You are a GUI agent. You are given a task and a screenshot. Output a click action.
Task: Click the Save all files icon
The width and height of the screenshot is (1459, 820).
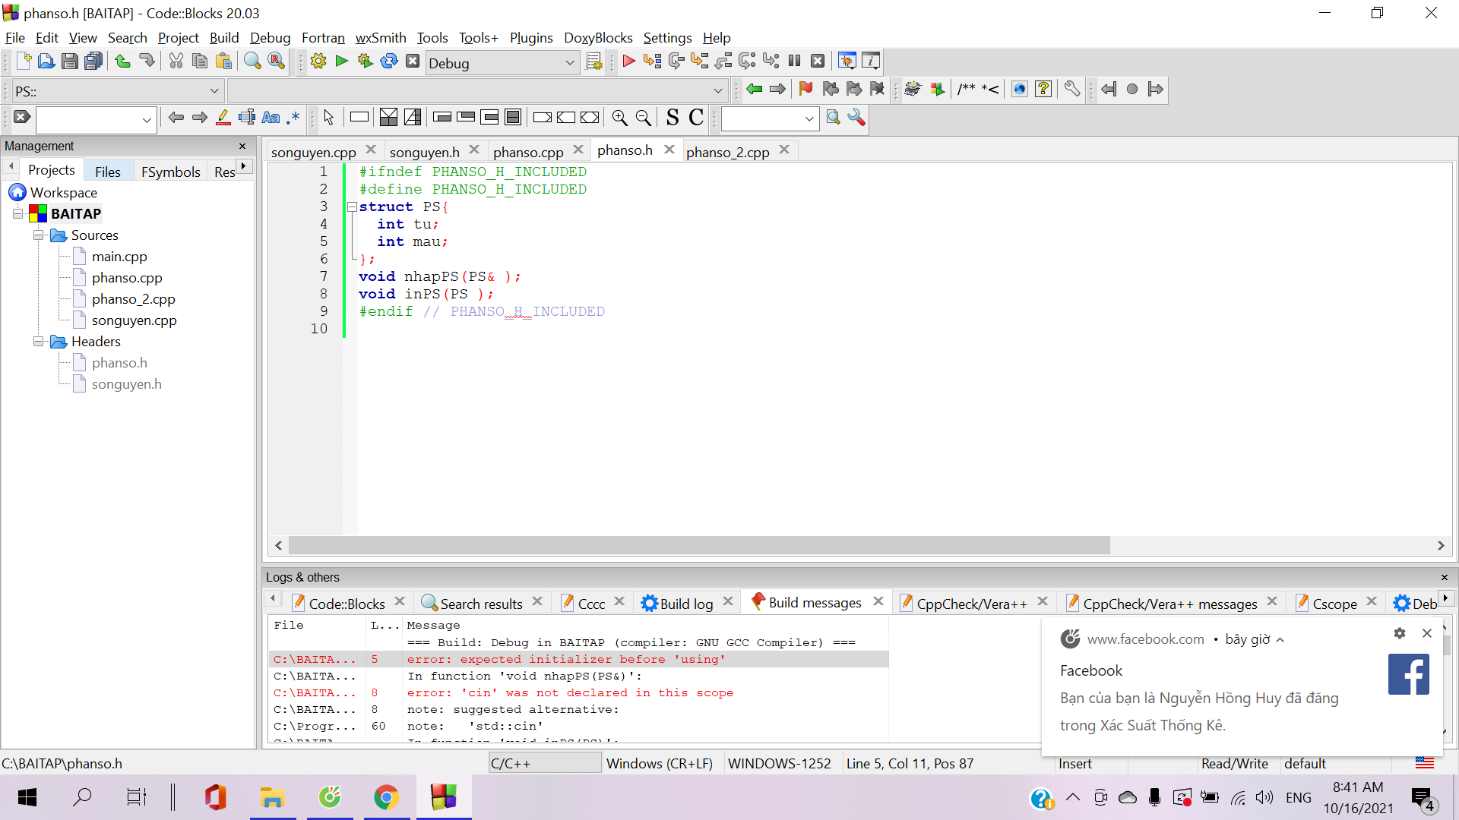tap(93, 61)
